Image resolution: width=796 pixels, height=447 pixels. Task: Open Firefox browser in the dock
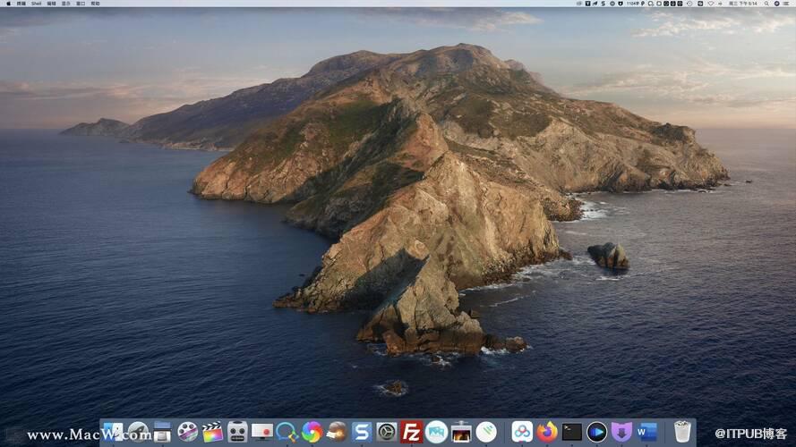click(x=547, y=432)
